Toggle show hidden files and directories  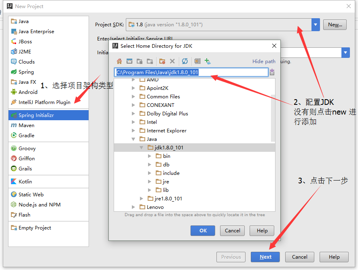(197, 61)
